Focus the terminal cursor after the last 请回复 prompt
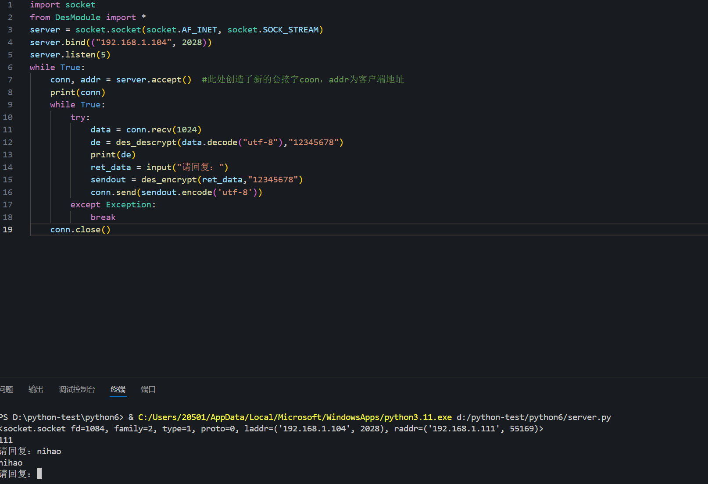The image size is (708, 484). [x=39, y=474]
